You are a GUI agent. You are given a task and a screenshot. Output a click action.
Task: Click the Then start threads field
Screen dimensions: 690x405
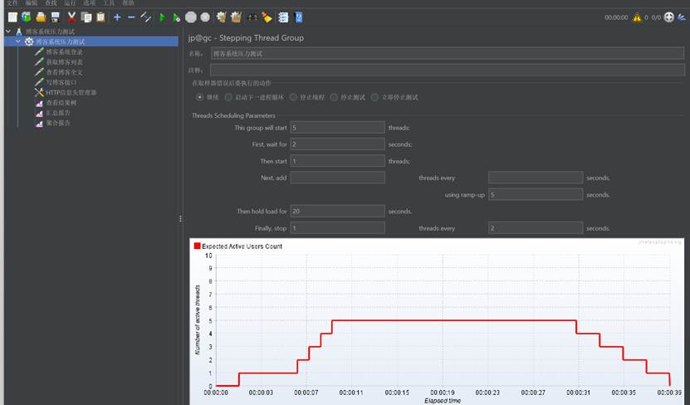pyautogui.click(x=337, y=161)
